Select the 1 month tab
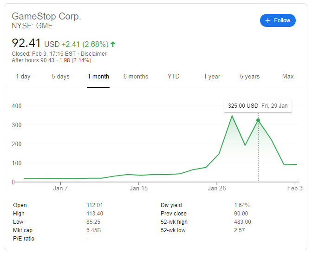The height and width of the screenshot is (254, 312). click(98, 77)
